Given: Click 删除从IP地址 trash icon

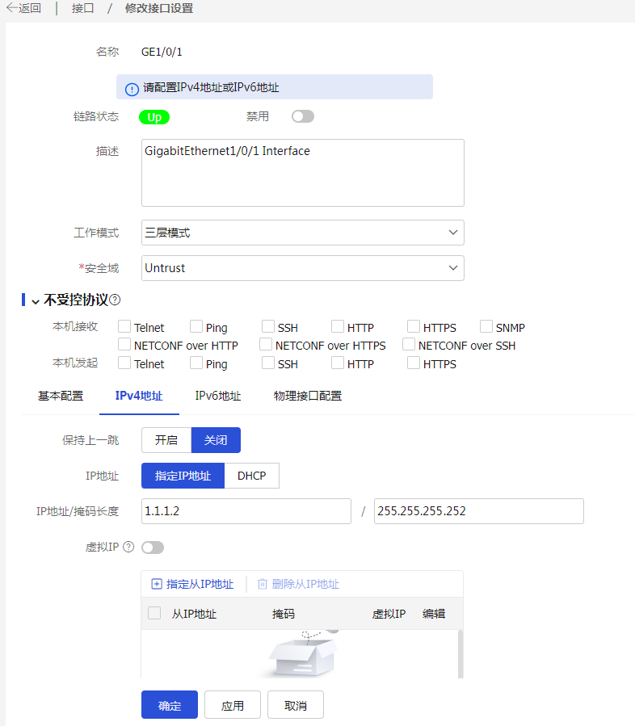Looking at the screenshot, I should tap(262, 584).
